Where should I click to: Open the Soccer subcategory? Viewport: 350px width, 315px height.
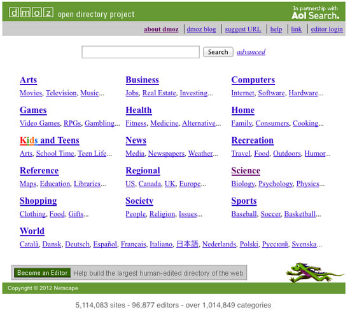[x=270, y=214]
